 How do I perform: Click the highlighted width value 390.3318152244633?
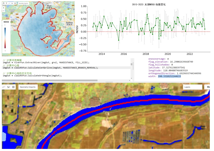click(169, 76)
